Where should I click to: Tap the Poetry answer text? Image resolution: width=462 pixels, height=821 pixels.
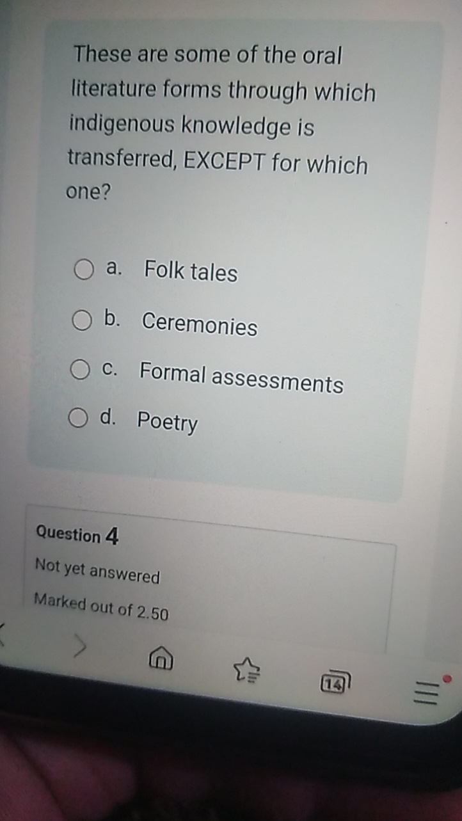coord(168,422)
